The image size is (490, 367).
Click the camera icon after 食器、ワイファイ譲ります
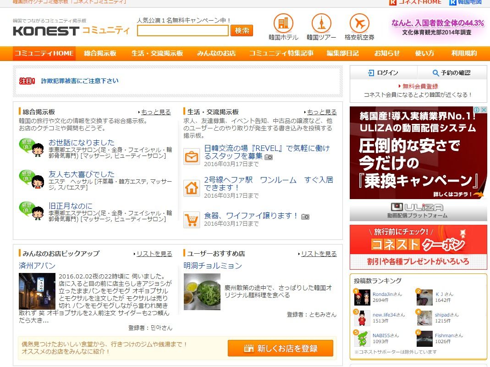coord(305,217)
